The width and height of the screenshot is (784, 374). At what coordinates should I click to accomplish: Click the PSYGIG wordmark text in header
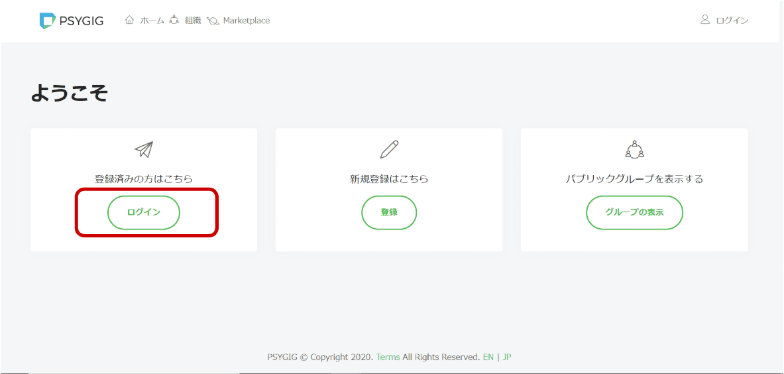pos(82,21)
